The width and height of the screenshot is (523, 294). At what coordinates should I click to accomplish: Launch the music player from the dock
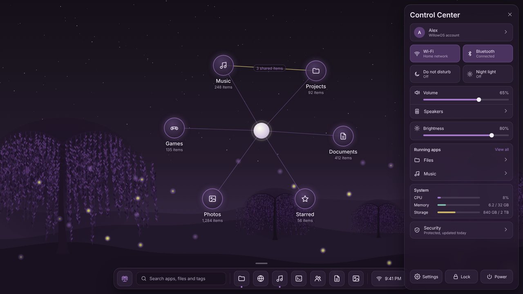pos(279,278)
